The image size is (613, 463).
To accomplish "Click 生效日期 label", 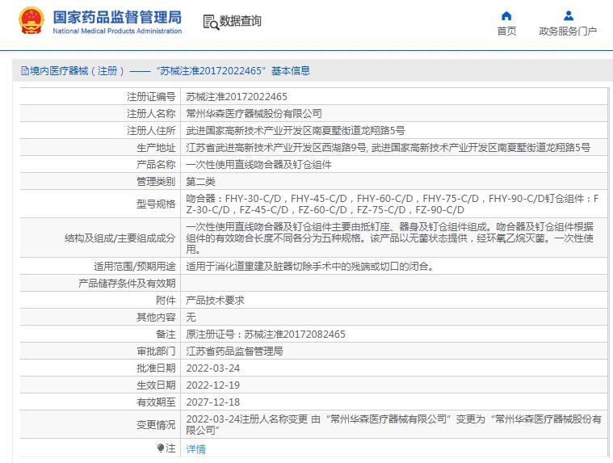I will 156,385.
